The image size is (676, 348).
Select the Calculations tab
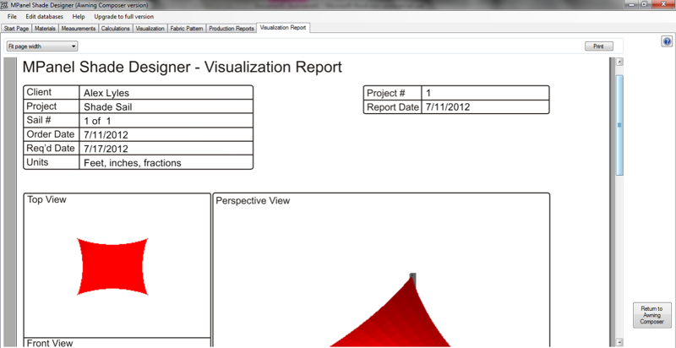[115, 28]
